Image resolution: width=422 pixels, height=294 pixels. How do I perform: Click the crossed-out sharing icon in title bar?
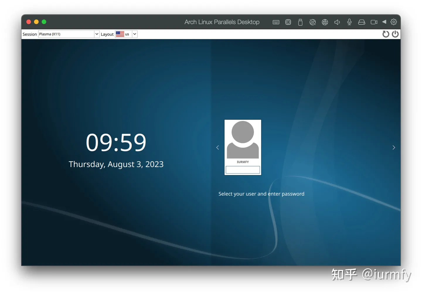tap(313, 22)
